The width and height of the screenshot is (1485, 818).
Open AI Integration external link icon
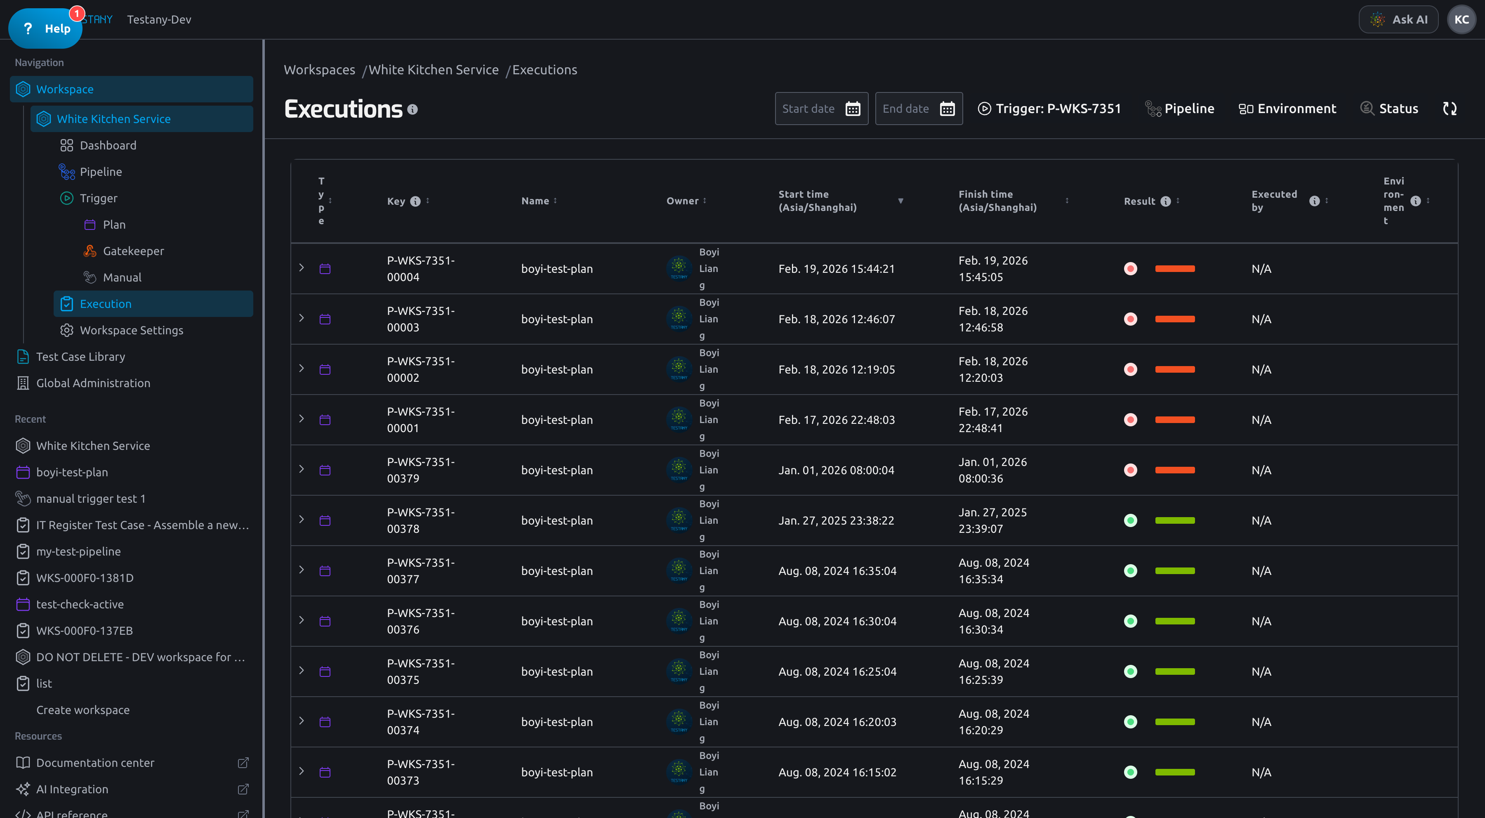(243, 789)
